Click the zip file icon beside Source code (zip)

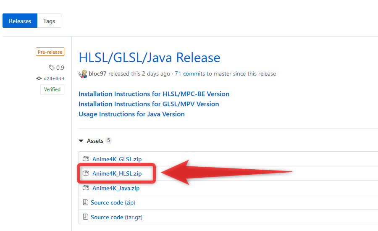tap(85, 202)
